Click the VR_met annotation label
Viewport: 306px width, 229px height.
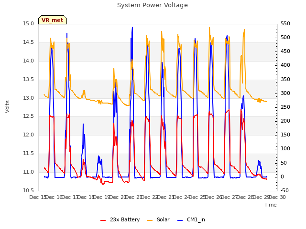point(53,20)
